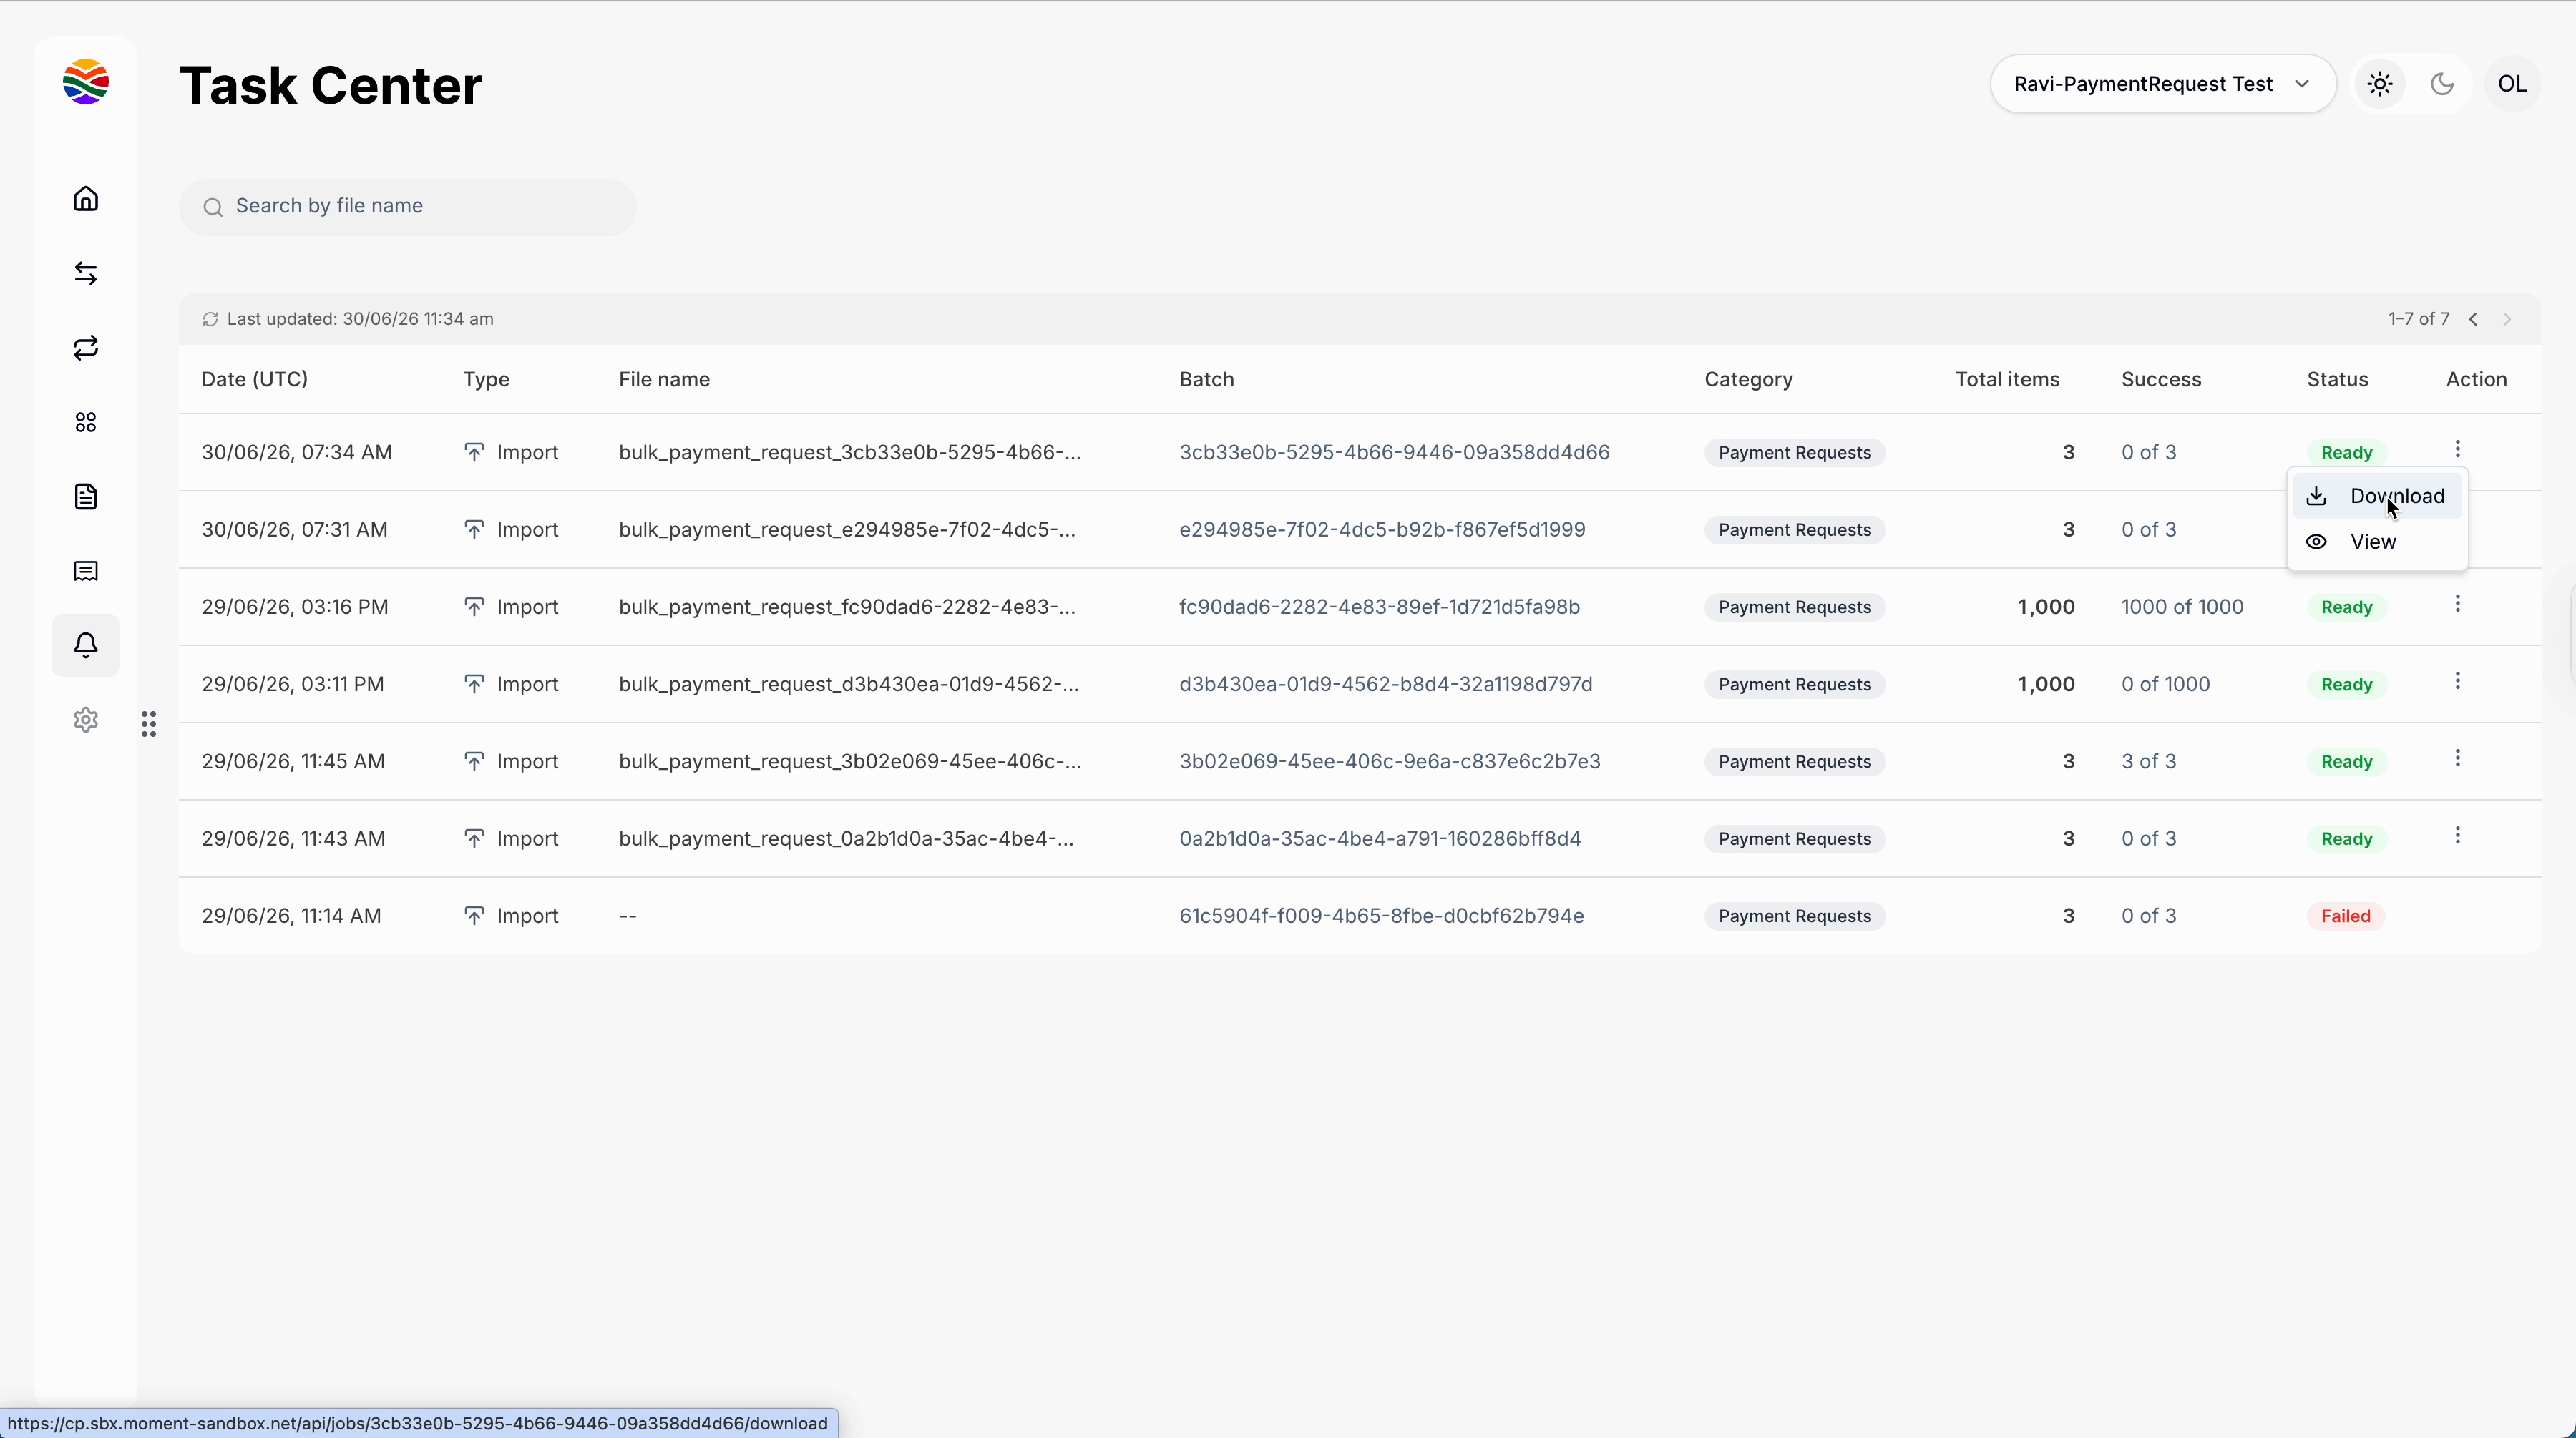Click the Failed status badge
Image resolution: width=2576 pixels, height=1438 pixels.
coord(2345,916)
